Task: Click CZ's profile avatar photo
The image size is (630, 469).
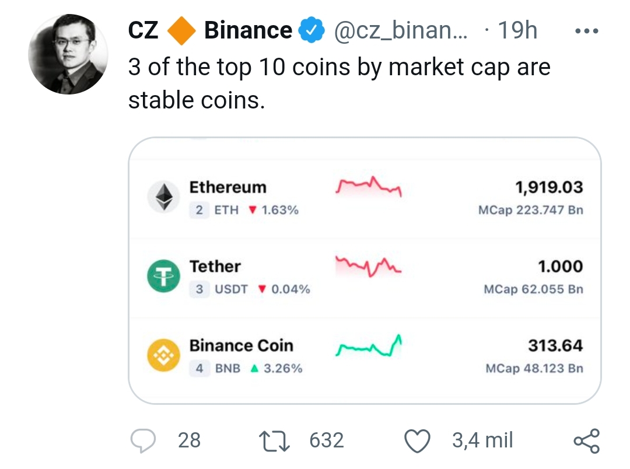Action: pyautogui.click(x=68, y=54)
